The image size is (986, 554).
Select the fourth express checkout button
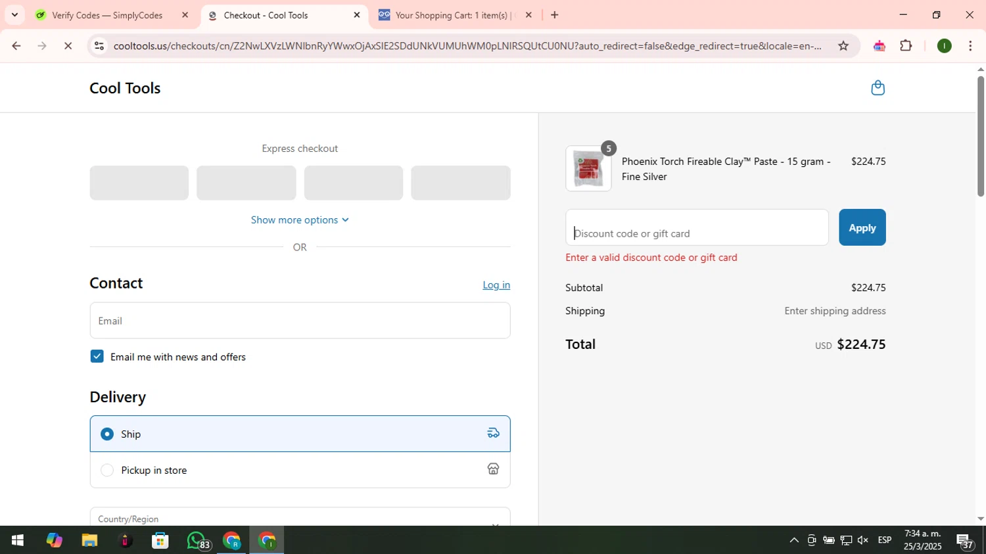click(x=460, y=183)
